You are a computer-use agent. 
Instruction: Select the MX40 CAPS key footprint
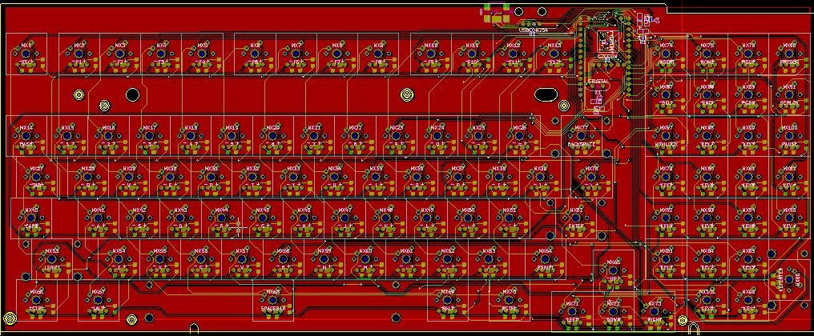[32, 219]
